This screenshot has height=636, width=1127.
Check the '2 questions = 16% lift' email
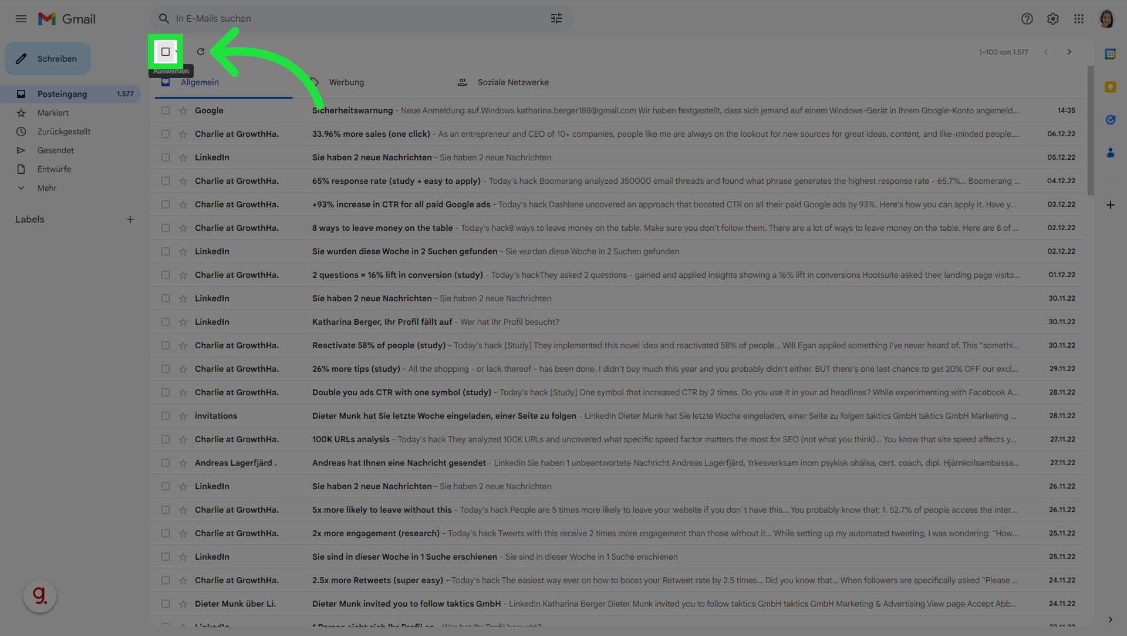(166, 275)
